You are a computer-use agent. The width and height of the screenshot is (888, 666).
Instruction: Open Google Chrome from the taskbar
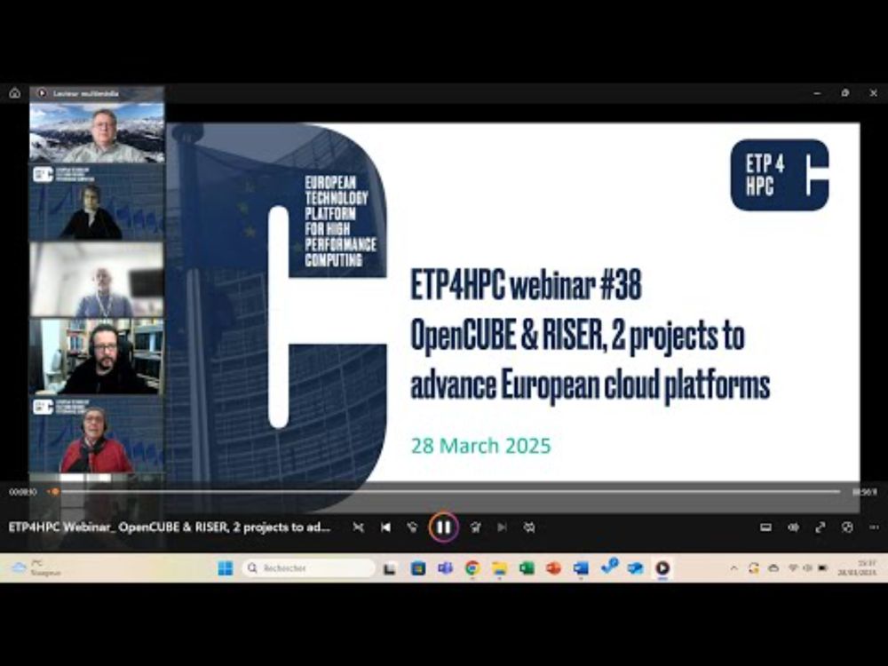(472, 568)
